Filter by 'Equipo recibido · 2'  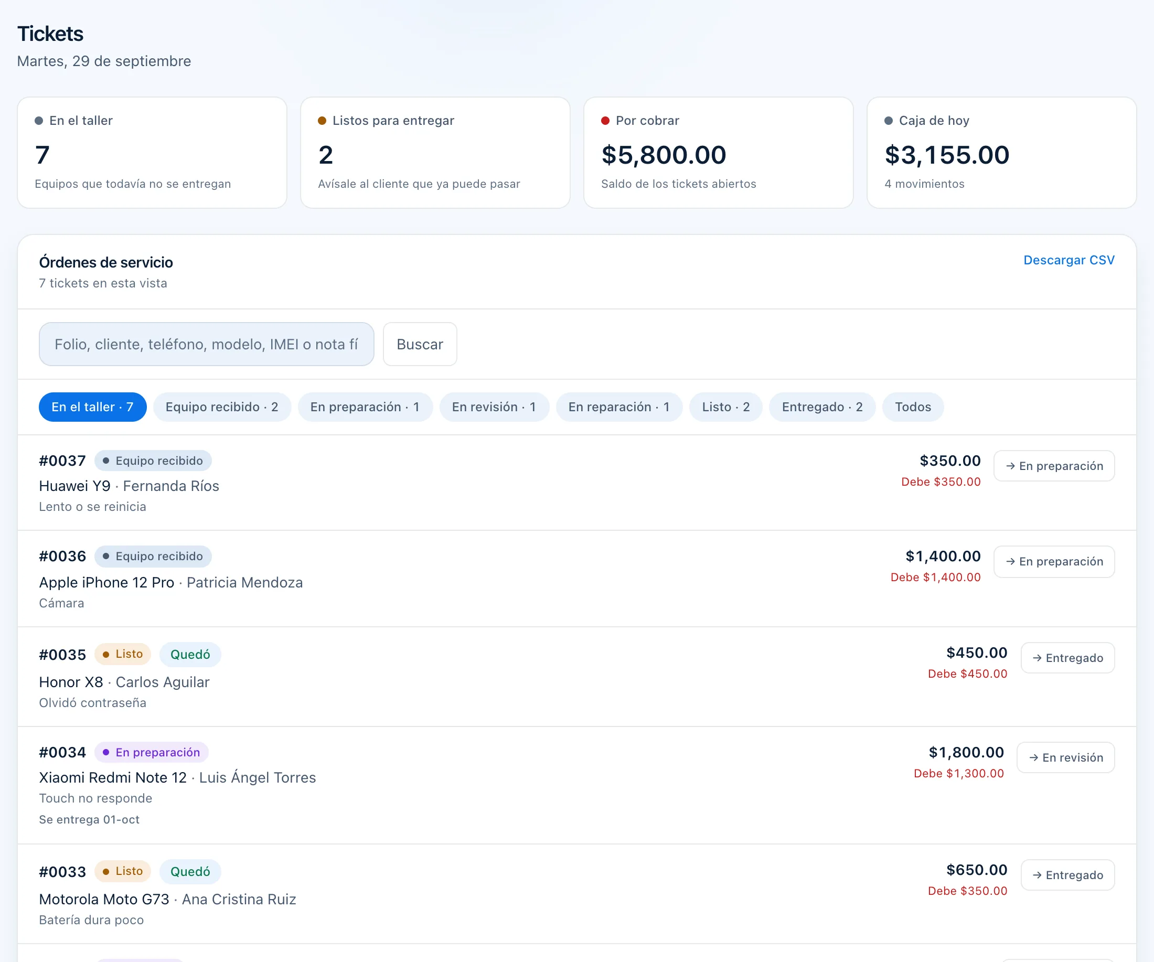[222, 407]
